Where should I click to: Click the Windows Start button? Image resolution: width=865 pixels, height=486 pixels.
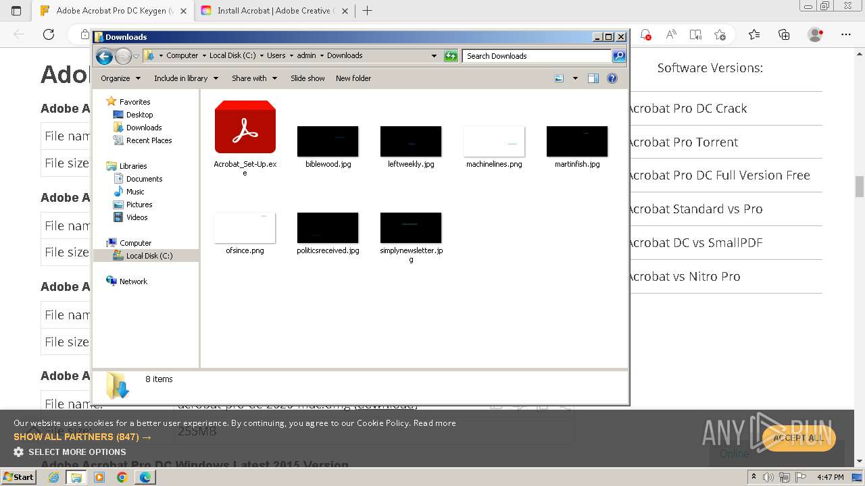click(19, 477)
